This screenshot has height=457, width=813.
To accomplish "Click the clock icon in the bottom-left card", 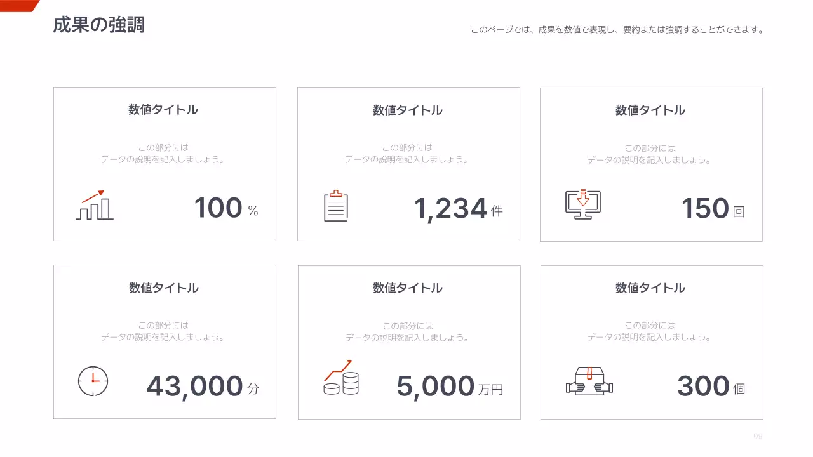I will [93, 381].
